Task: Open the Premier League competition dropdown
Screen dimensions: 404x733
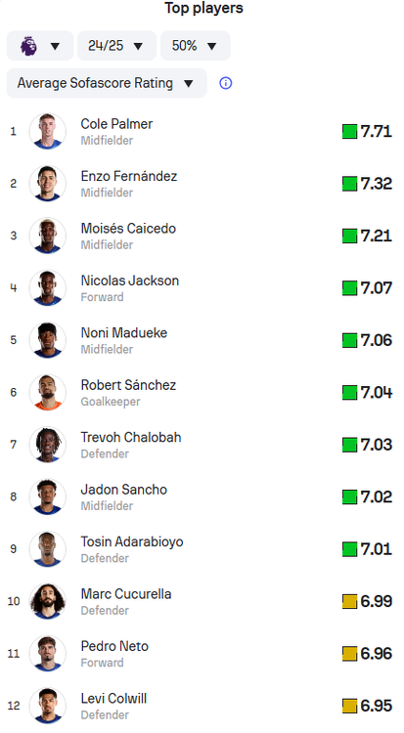Action: click(40, 46)
